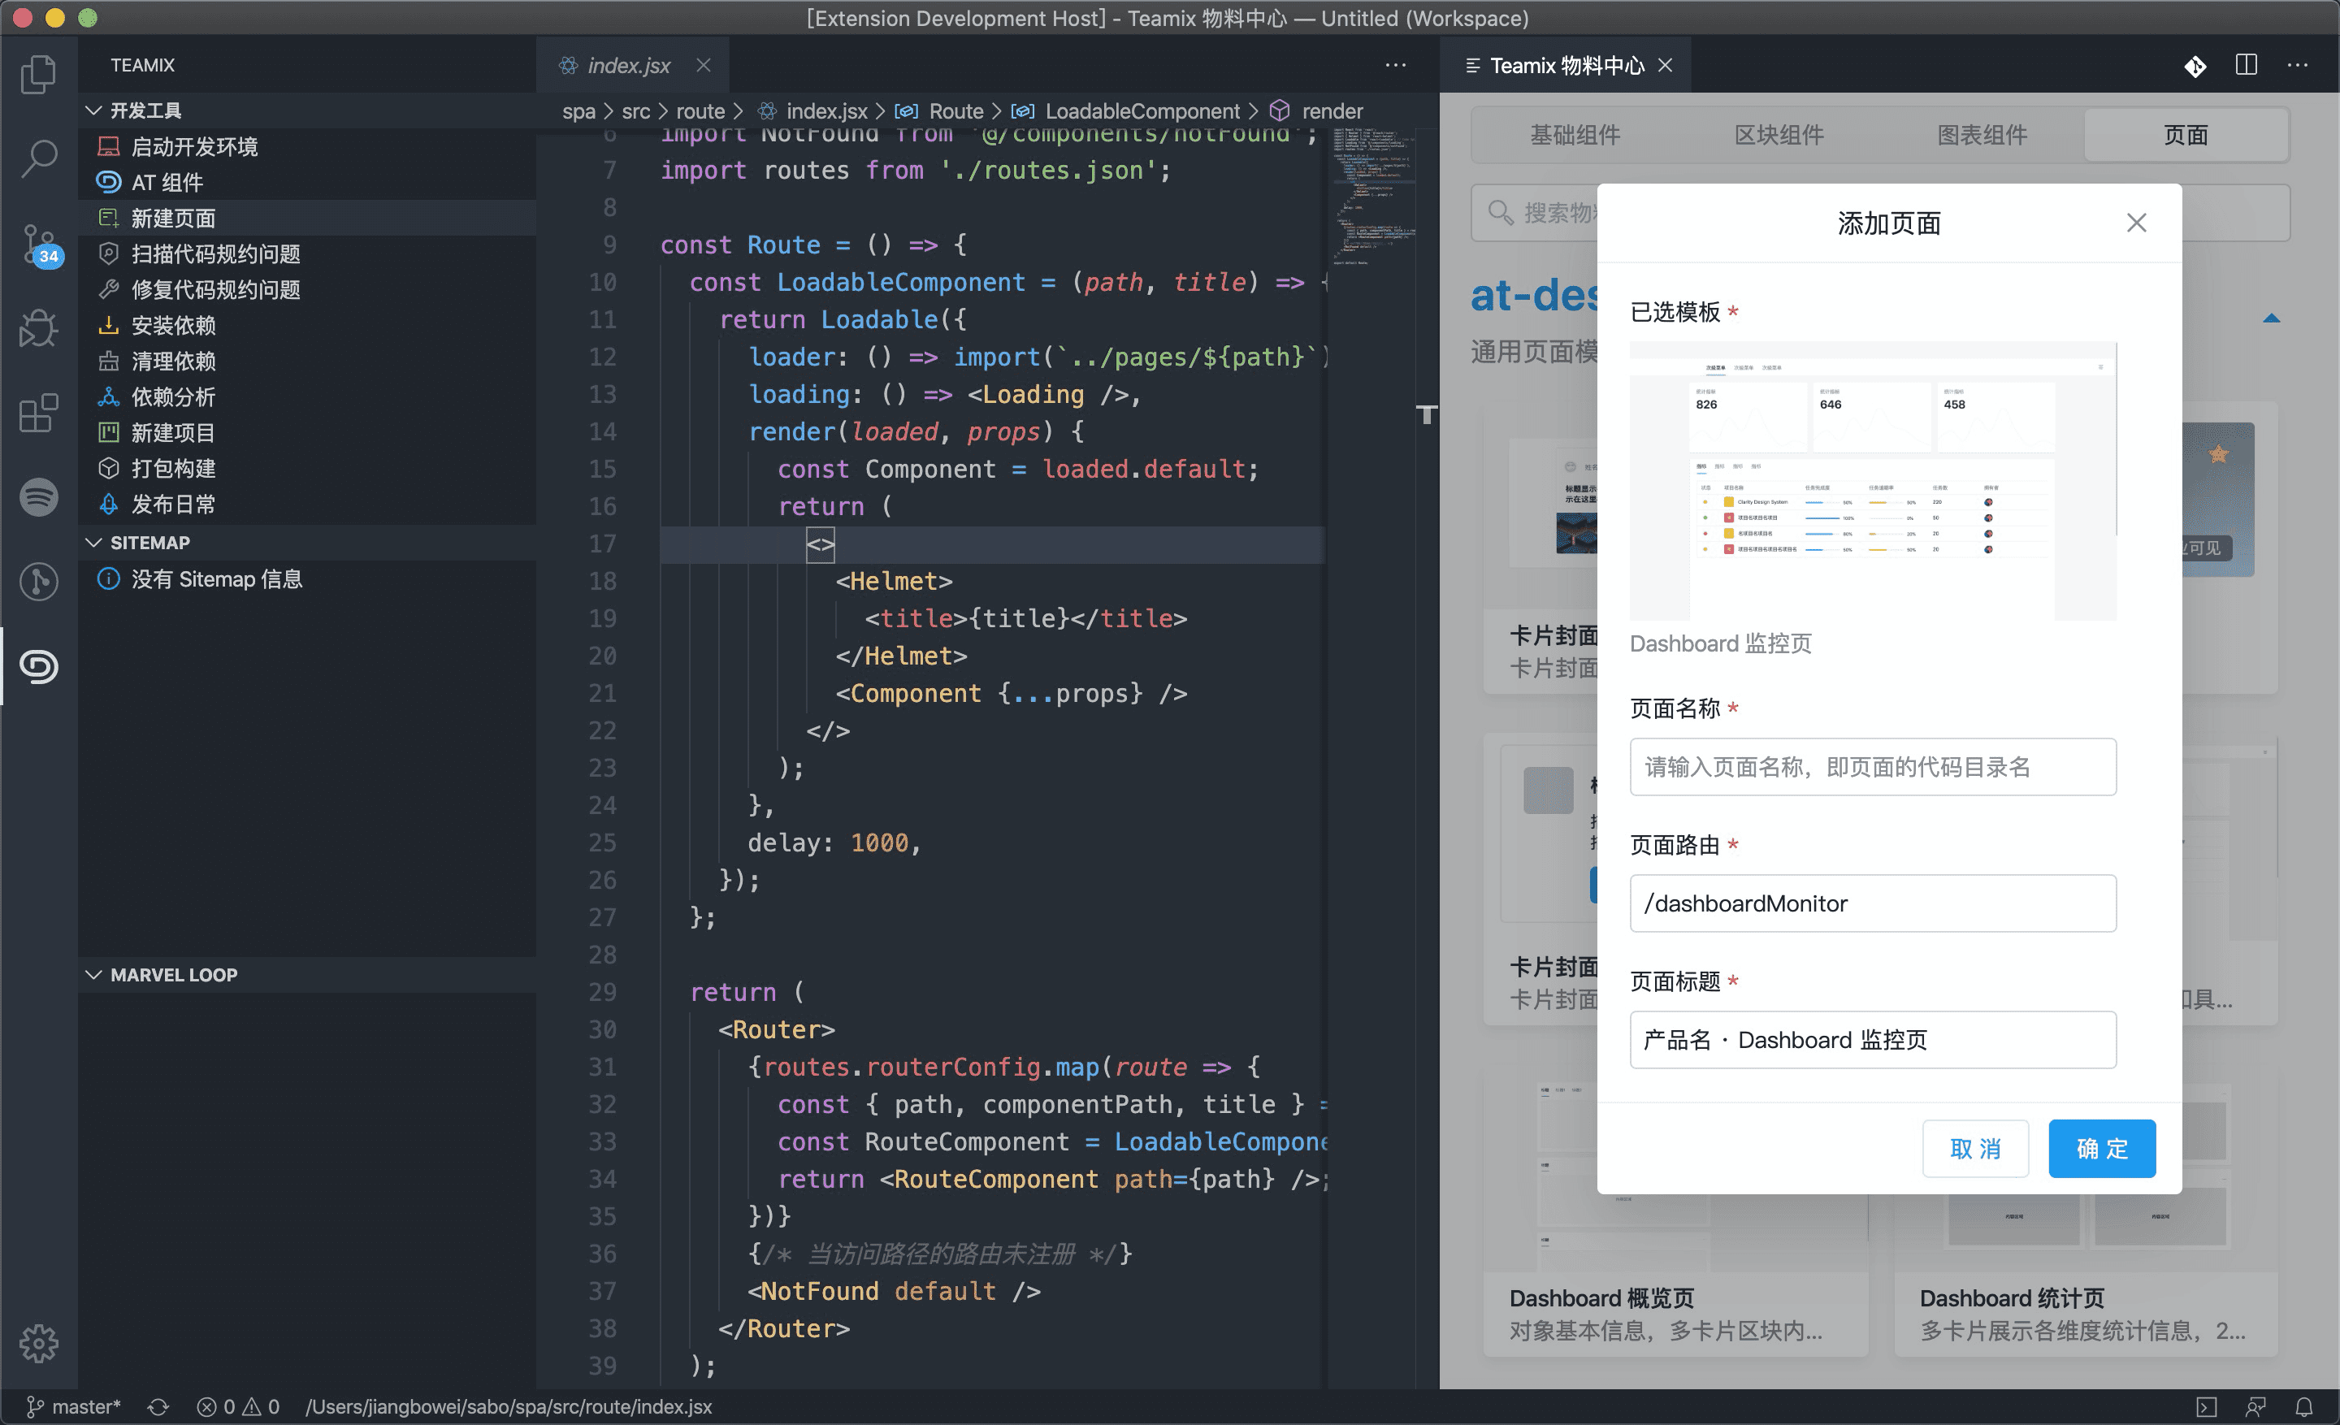Open the Run and Debug view
Image resolution: width=2340 pixels, height=1425 pixels.
(38, 328)
